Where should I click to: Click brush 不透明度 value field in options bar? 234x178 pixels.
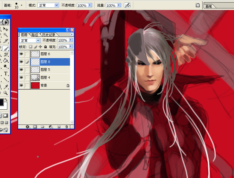tap(82, 5)
